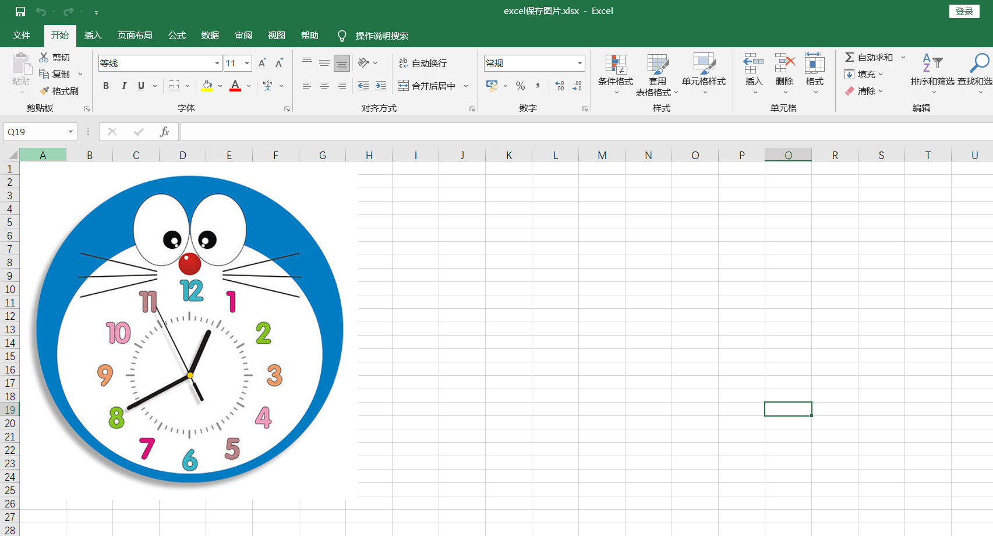The width and height of the screenshot is (993, 536).
Task: Click the phonetic guide (wén) icon
Action: [x=268, y=86]
